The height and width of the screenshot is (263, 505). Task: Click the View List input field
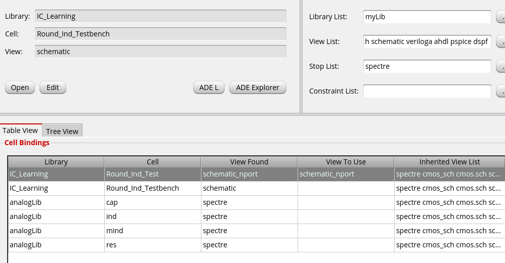coord(427,41)
